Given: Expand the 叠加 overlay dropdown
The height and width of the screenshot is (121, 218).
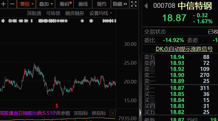Looking at the screenshot, I should point(46,4).
